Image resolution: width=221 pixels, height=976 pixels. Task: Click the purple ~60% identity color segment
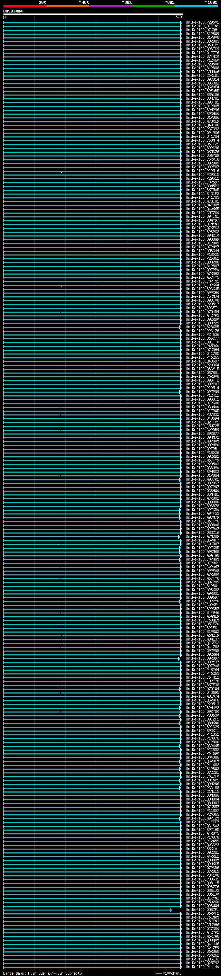[111, 6]
